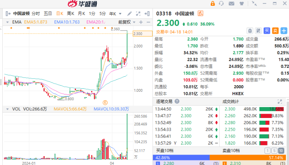Select the 13:44:50 trade row

point(187,109)
